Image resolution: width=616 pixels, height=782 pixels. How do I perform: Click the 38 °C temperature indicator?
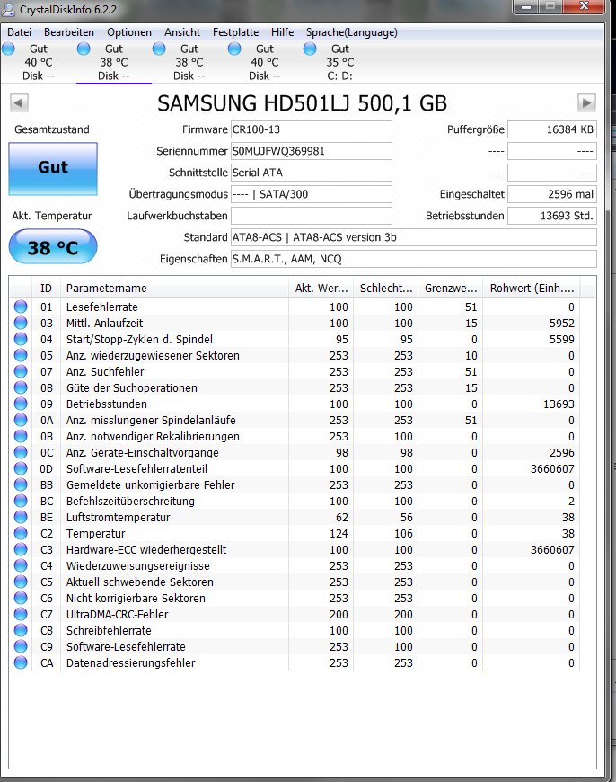(x=53, y=247)
